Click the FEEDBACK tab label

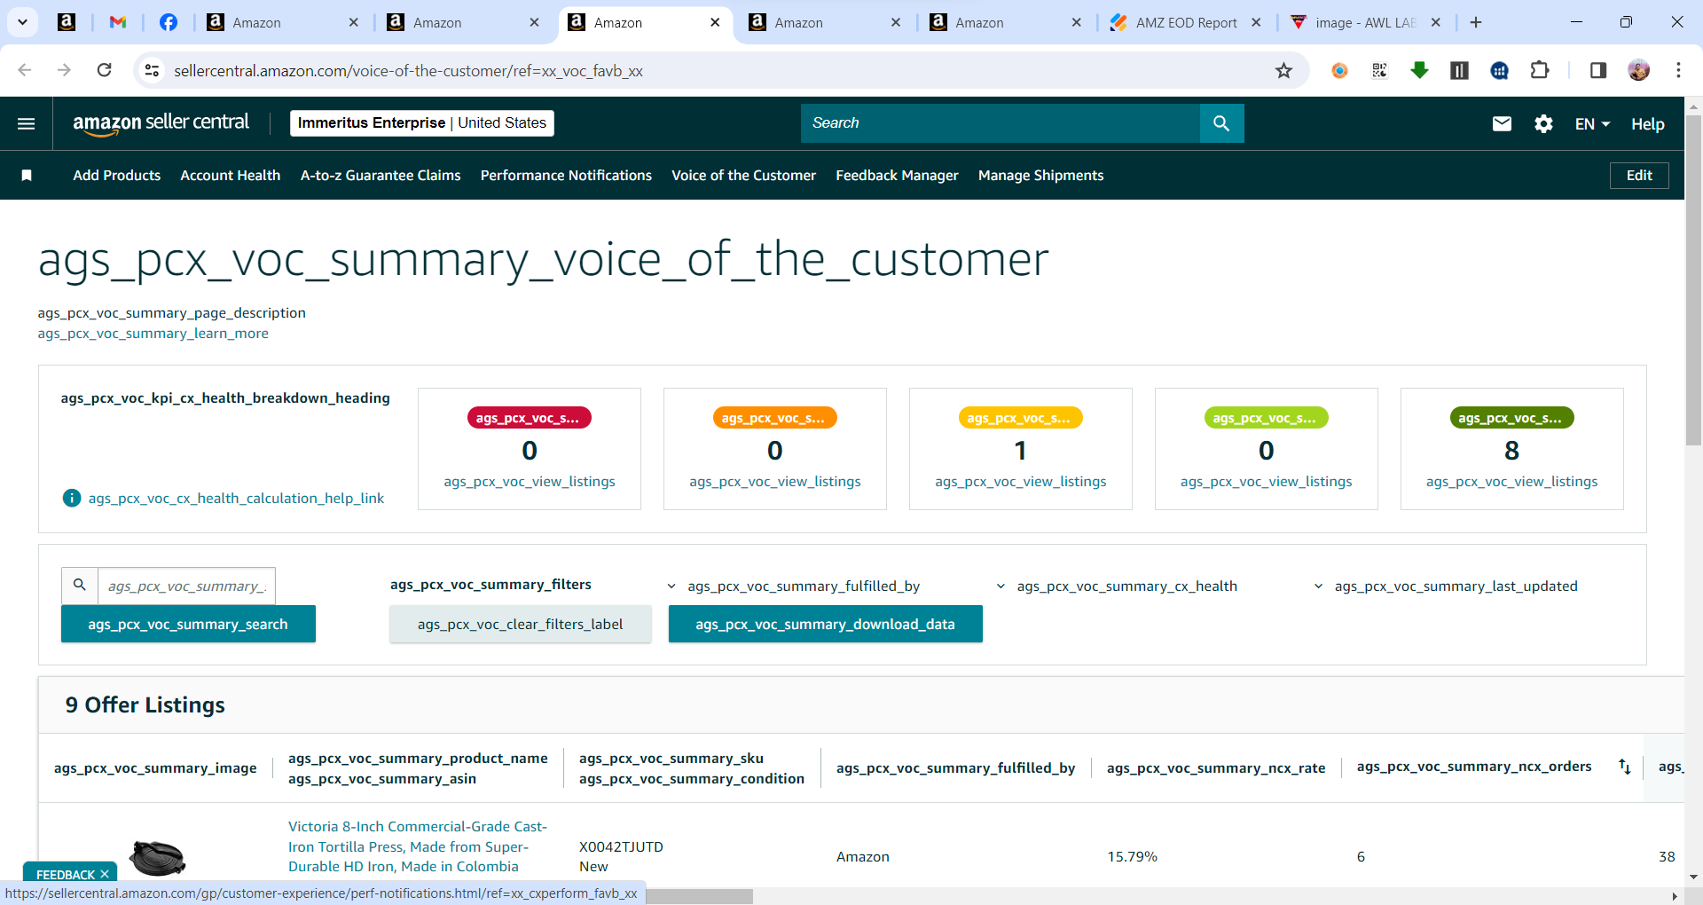[x=65, y=874]
